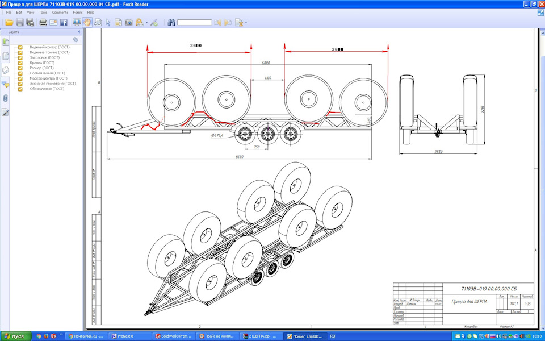Toggle the Видимый контур (ГОСТ) layer checkbox

pyautogui.click(x=20, y=47)
